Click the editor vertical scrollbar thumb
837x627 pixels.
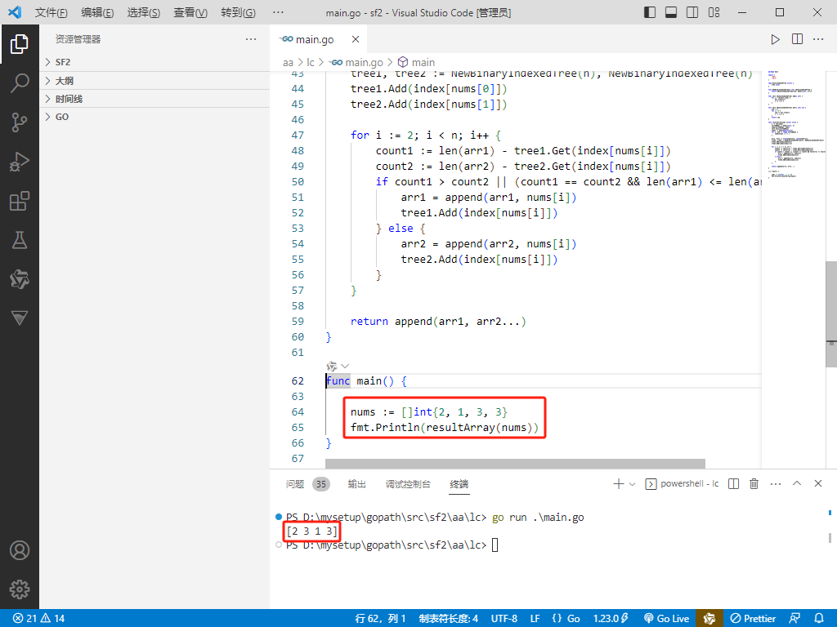(831, 314)
